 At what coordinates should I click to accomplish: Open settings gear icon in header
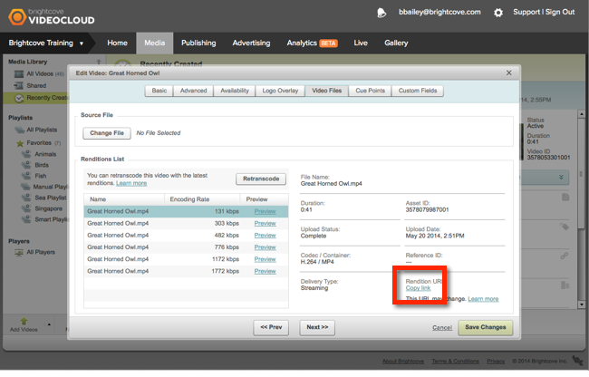click(x=498, y=13)
